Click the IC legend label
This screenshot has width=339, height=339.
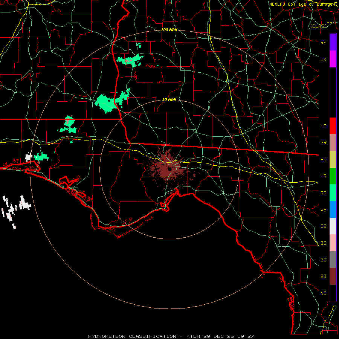point(323,243)
